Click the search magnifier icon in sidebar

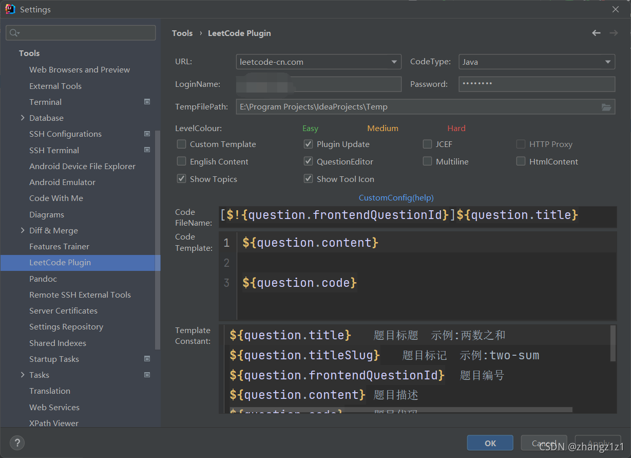(14, 33)
